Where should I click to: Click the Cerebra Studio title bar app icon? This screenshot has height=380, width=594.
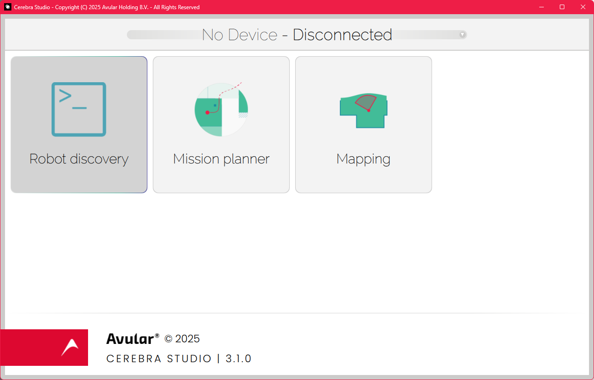(x=8, y=7)
